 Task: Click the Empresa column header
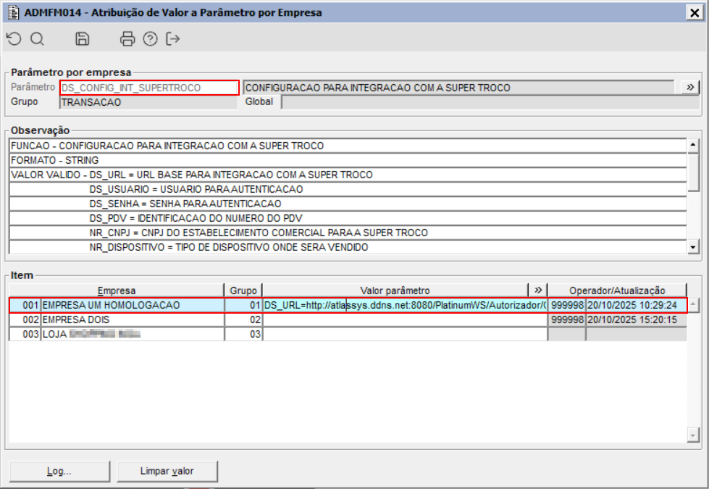(x=116, y=291)
